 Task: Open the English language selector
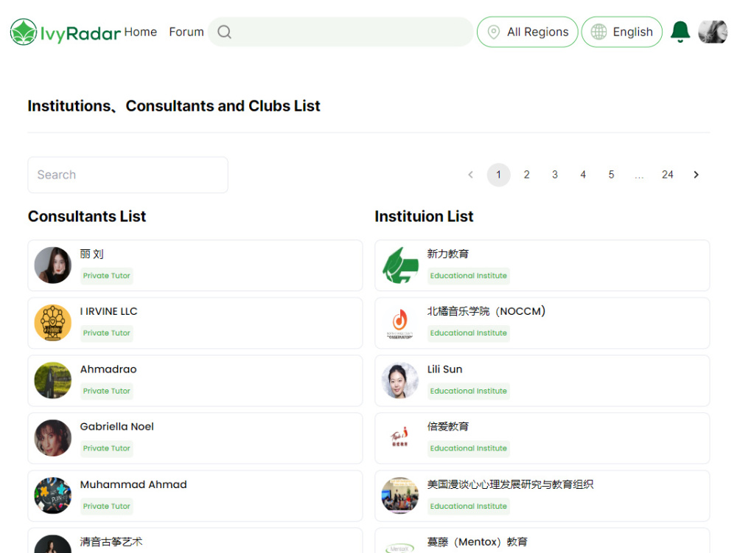tap(622, 32)
